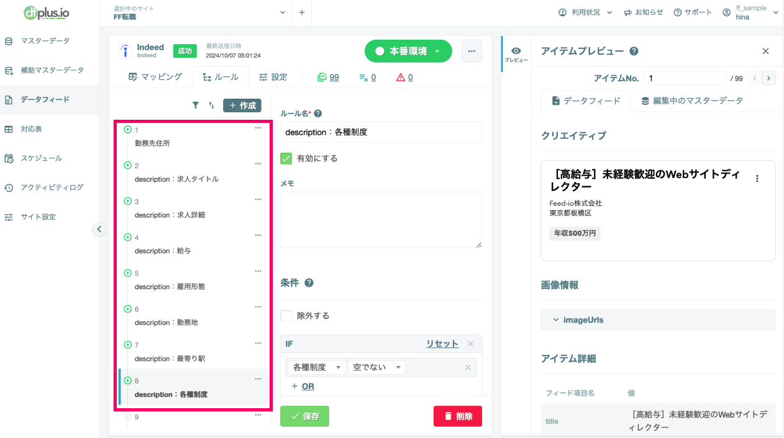Image resolution: width=784 pixels, height=438 pixels.
Task: Switch to the 設定 tab
Action: 273,77
